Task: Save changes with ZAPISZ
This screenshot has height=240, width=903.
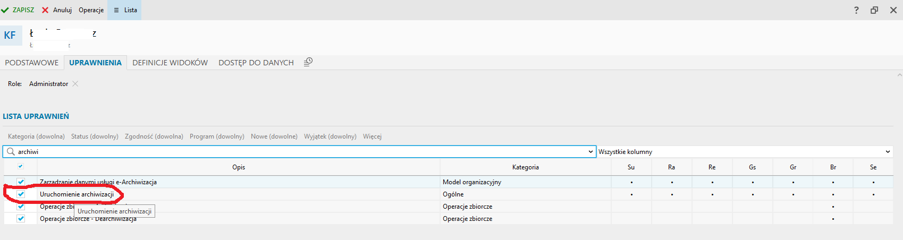Action: point(18,10)
